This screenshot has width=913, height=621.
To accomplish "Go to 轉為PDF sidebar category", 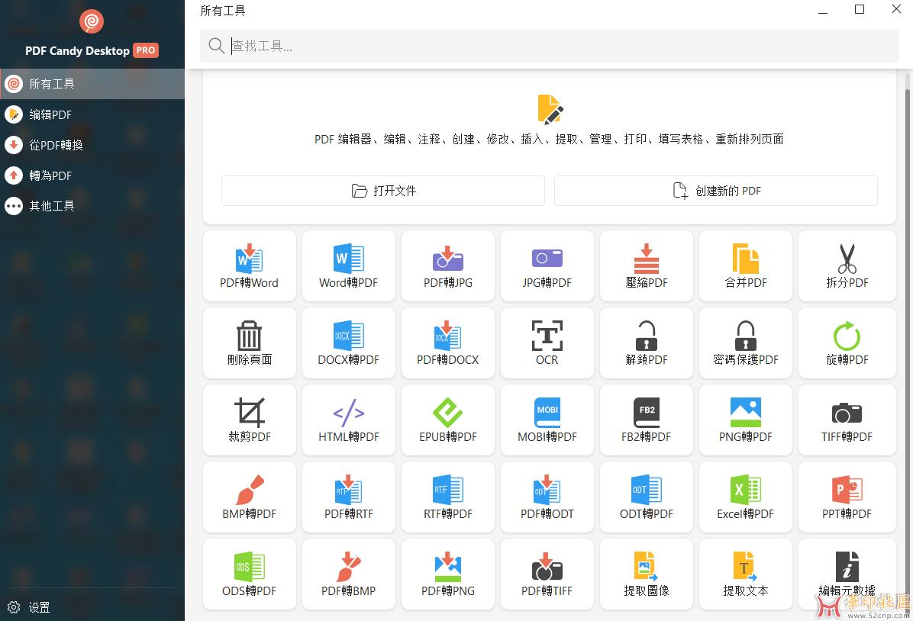I will pyautogui.click(x=92, y=175).
